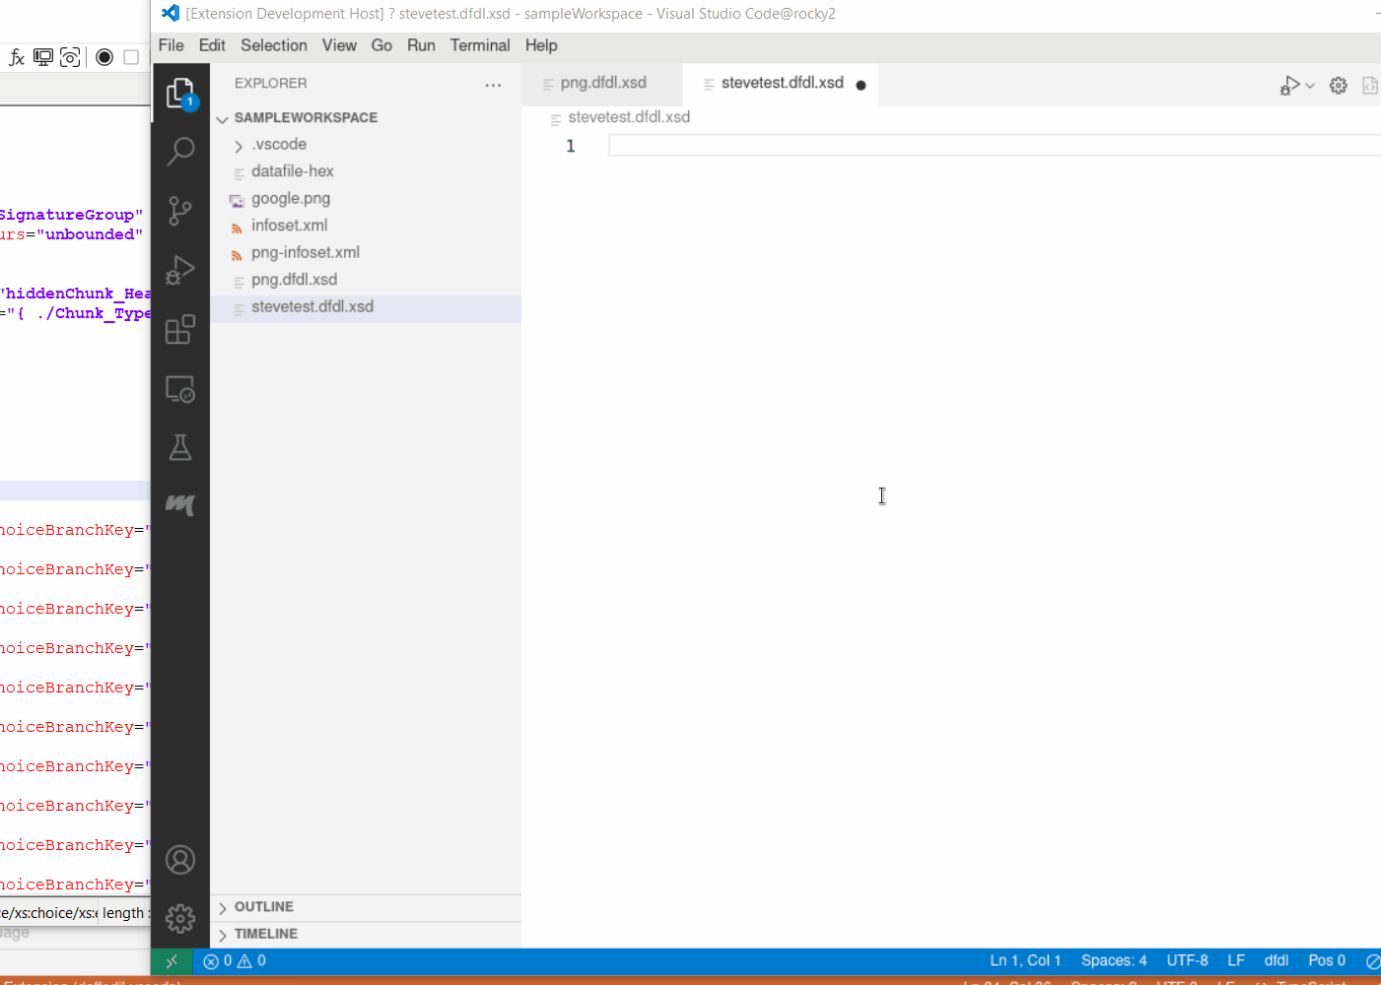Screen dimensions: 1381x985
Task: Change encoding by clicking UTF-8 in the status bar
Action: pos(1187,960)
